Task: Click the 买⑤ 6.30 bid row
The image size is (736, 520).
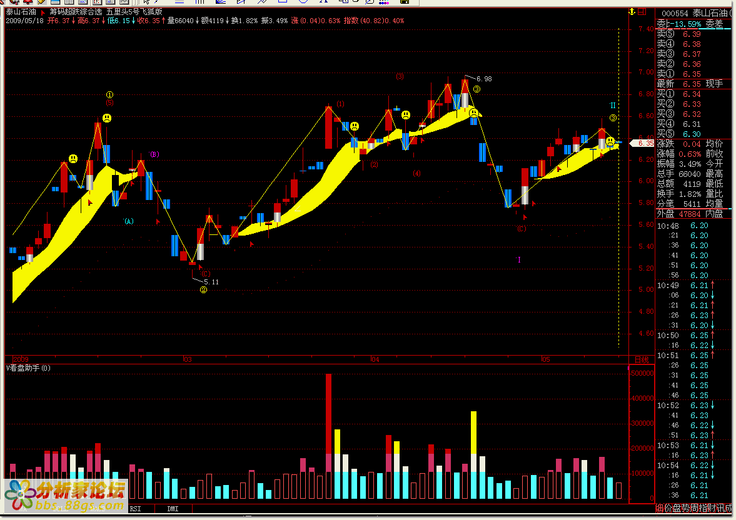Action: click(x=693, y=134)
